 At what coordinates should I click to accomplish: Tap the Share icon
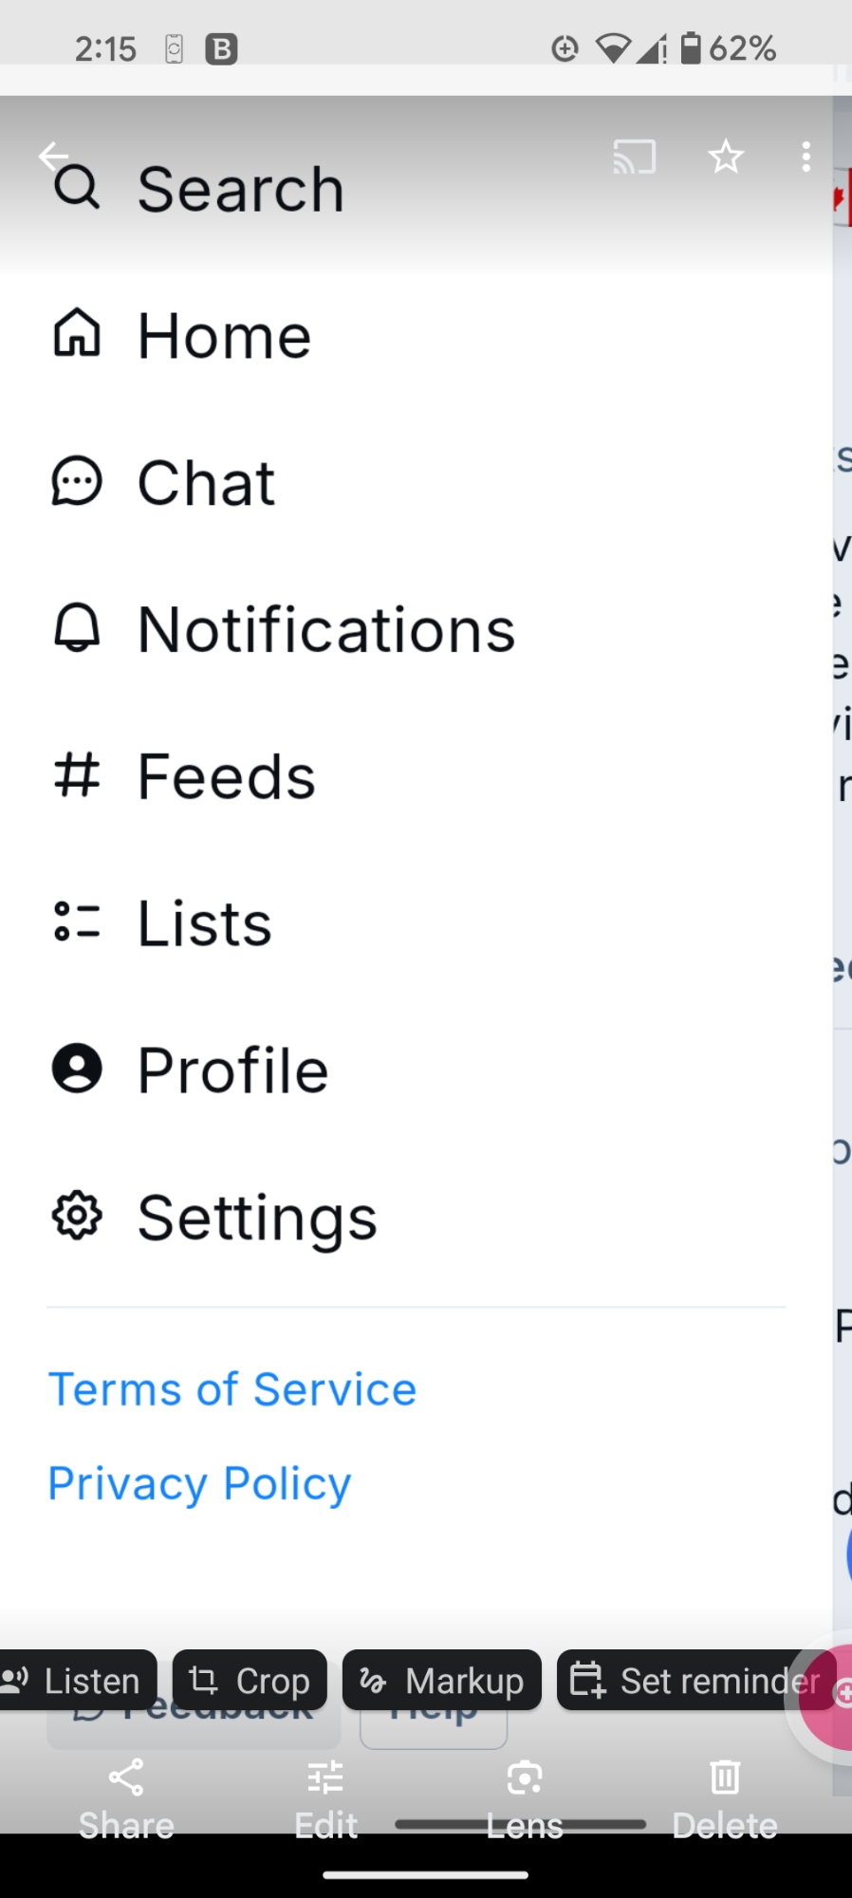[126, 1778]
